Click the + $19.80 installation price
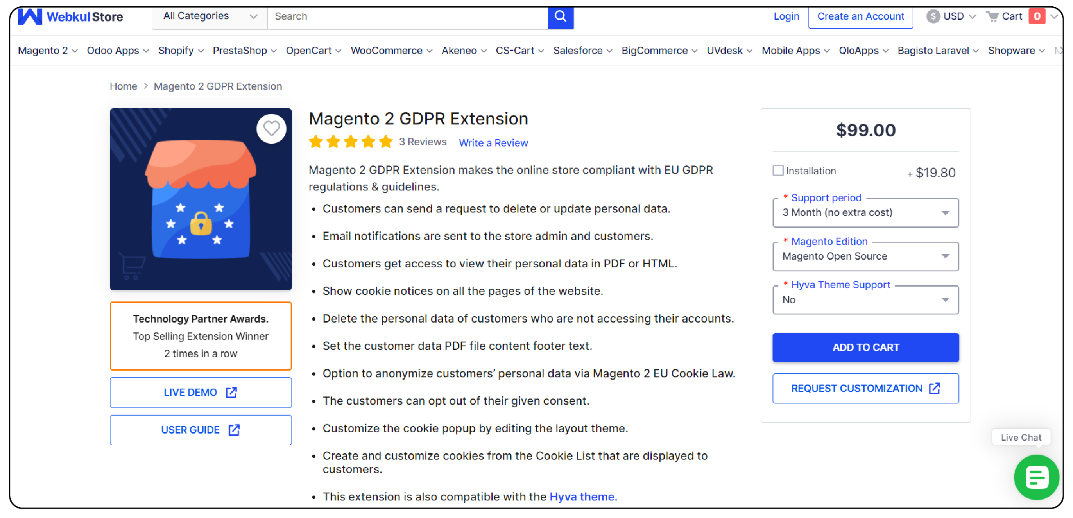The height and width of the screenshot is (518, 1073). (x=931, y=173)
